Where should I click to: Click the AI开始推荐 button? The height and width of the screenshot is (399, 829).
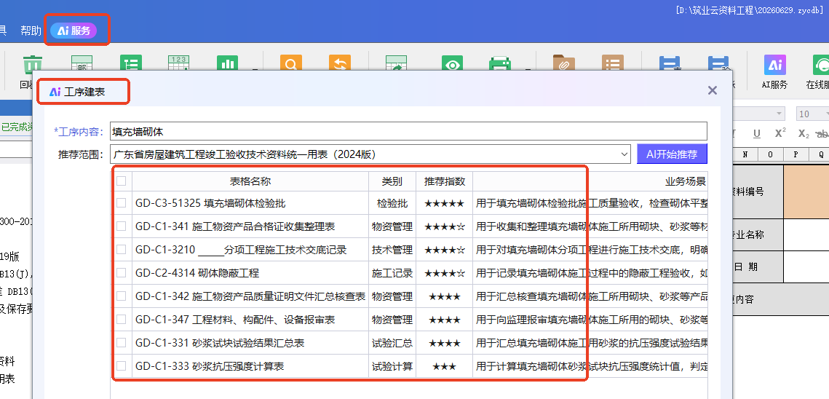pos(672,154)
